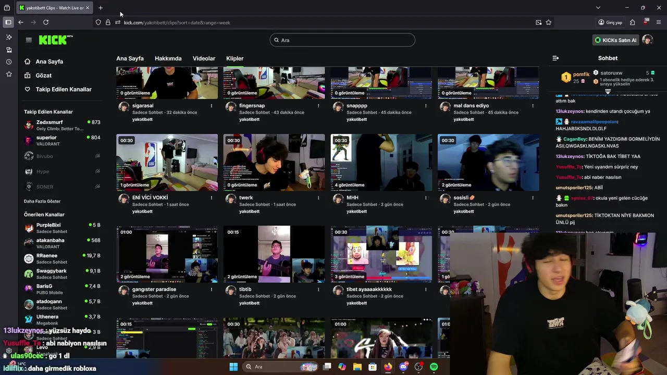Open tibtib clip title
Screen dimensions: 667x375
coord(245,290)
